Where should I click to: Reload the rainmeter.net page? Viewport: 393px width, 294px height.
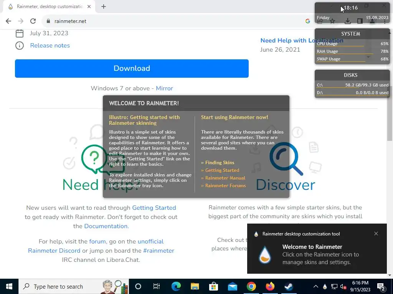click(x=33, y=21)
